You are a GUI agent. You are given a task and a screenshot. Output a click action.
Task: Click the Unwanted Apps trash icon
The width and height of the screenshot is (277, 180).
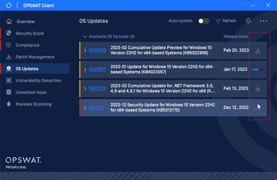[9, 92]
